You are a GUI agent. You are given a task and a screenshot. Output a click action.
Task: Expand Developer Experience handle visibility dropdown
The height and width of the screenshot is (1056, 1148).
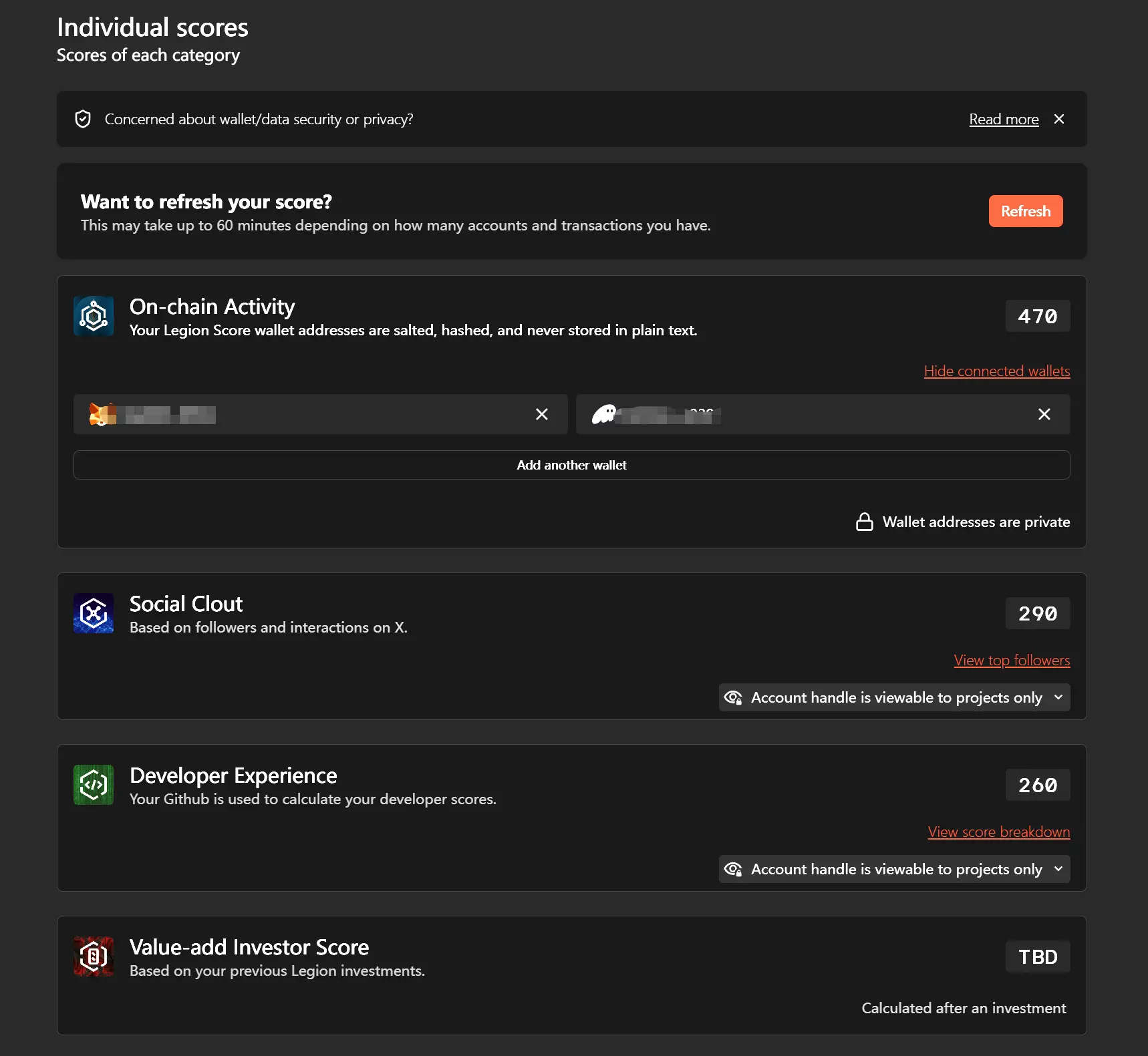894,869
